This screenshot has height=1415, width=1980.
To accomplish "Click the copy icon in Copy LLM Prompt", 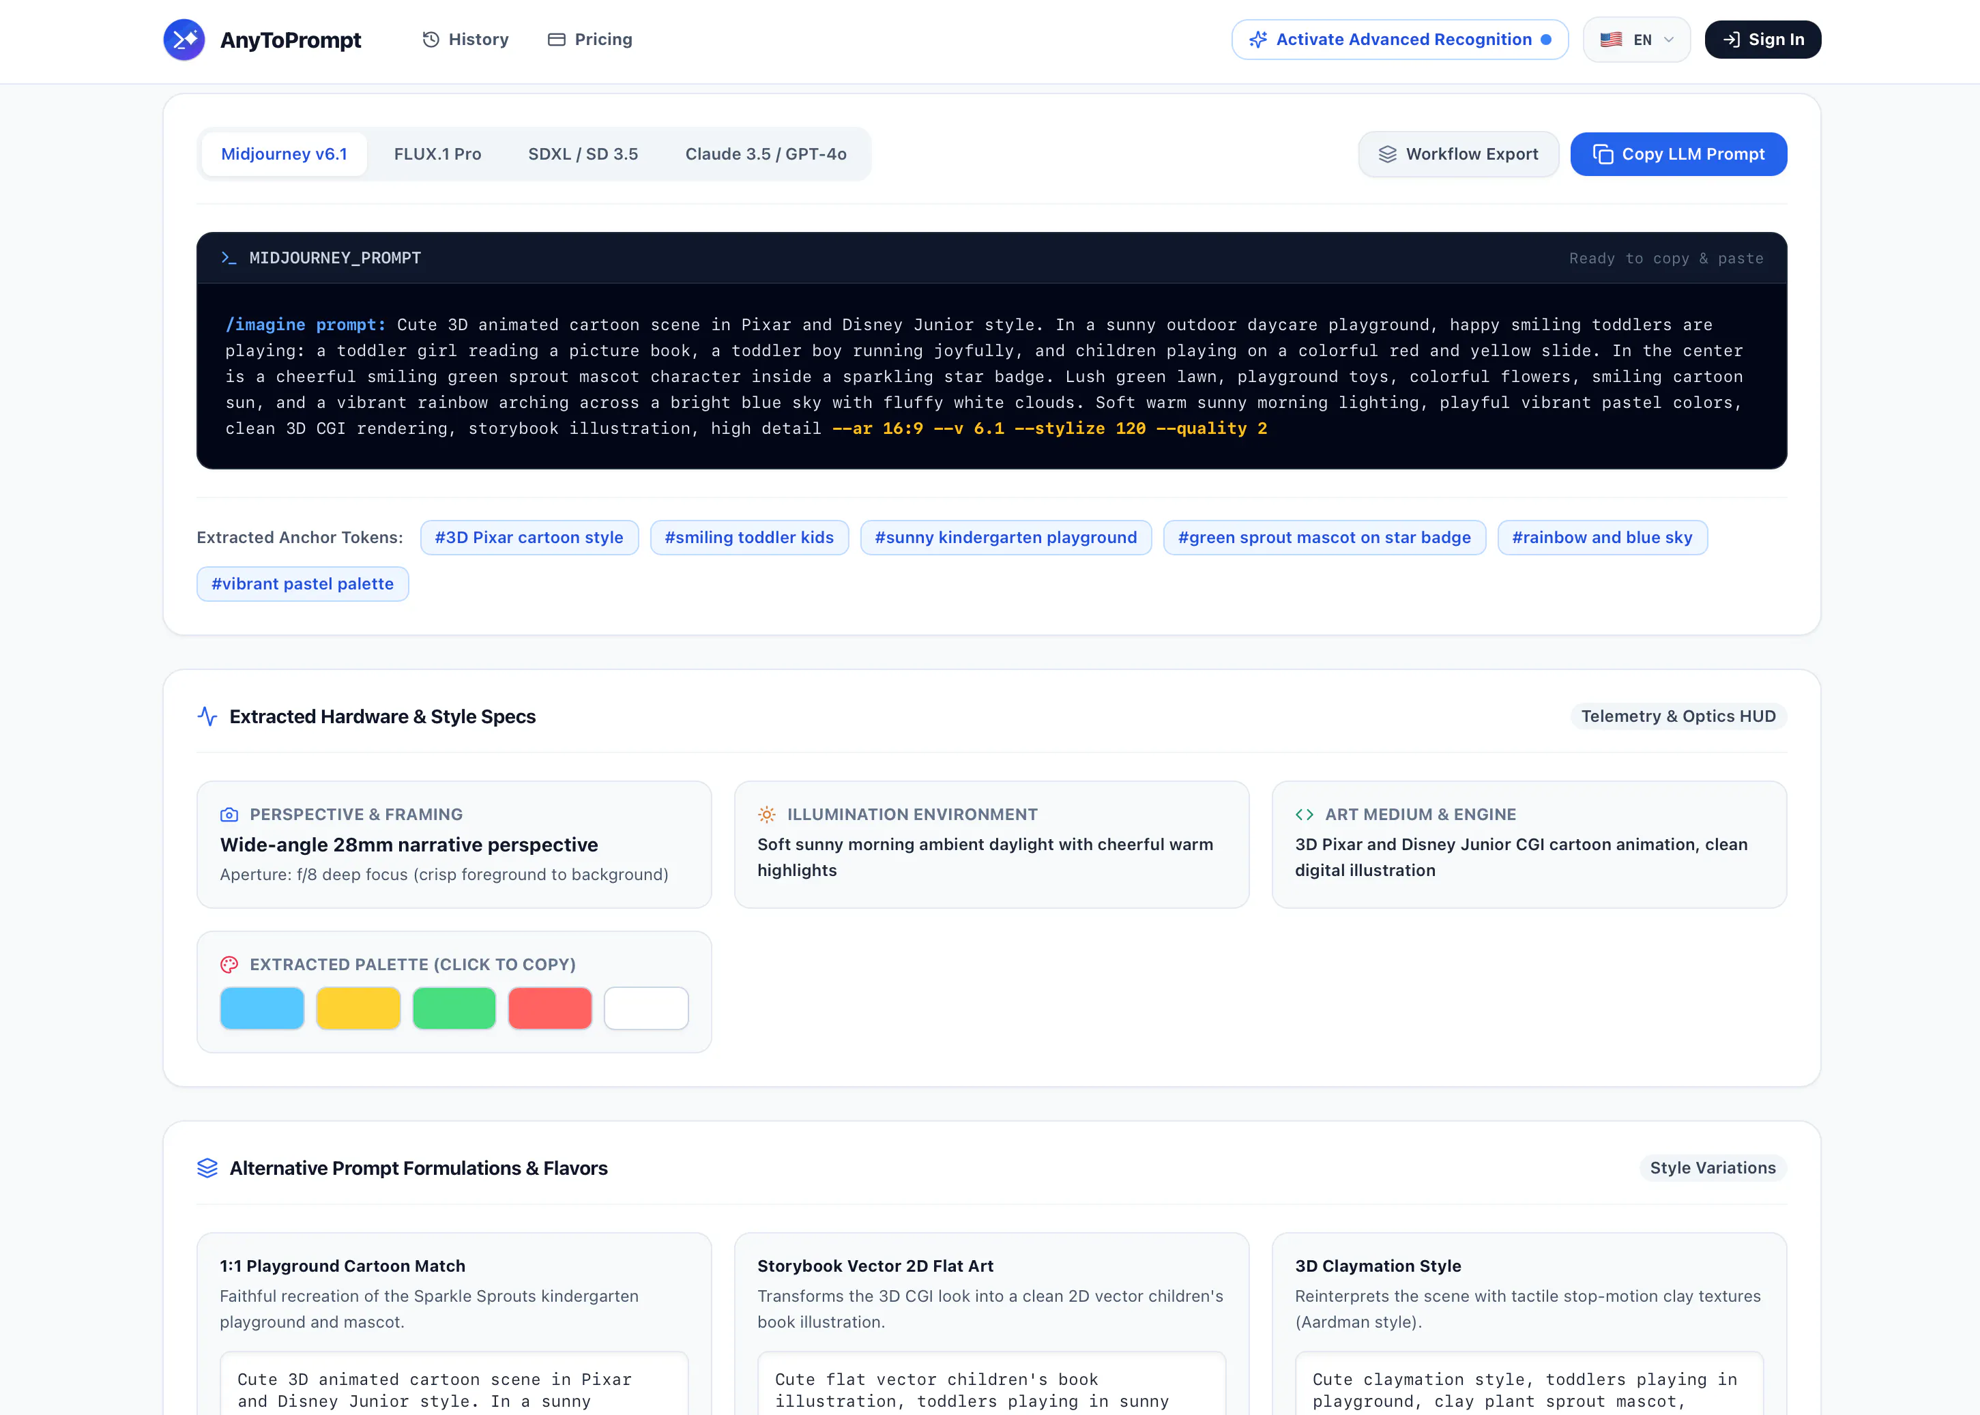I will pos(1603,154).
